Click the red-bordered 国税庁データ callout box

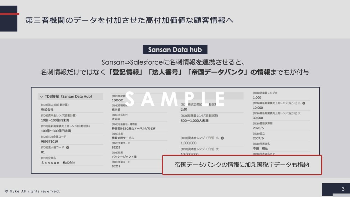click(x=242, y=165)
